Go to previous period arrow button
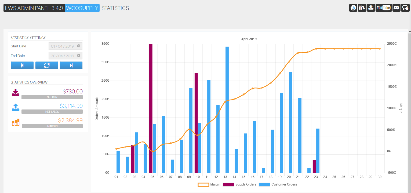Screen dimensions: 411x193 (x=22, y=65)
